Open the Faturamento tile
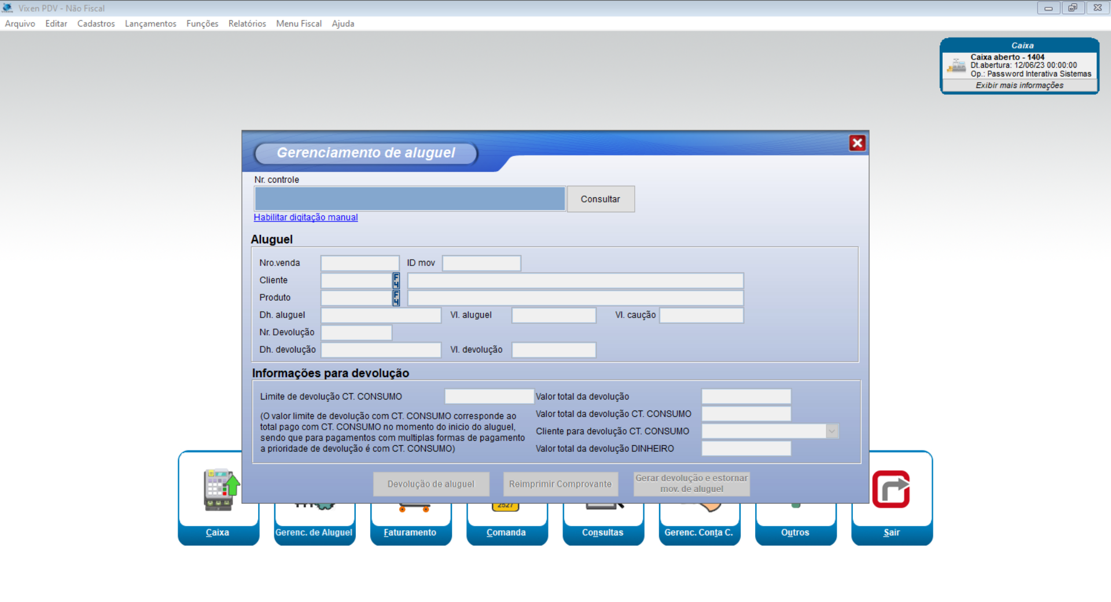 point(410,532)
